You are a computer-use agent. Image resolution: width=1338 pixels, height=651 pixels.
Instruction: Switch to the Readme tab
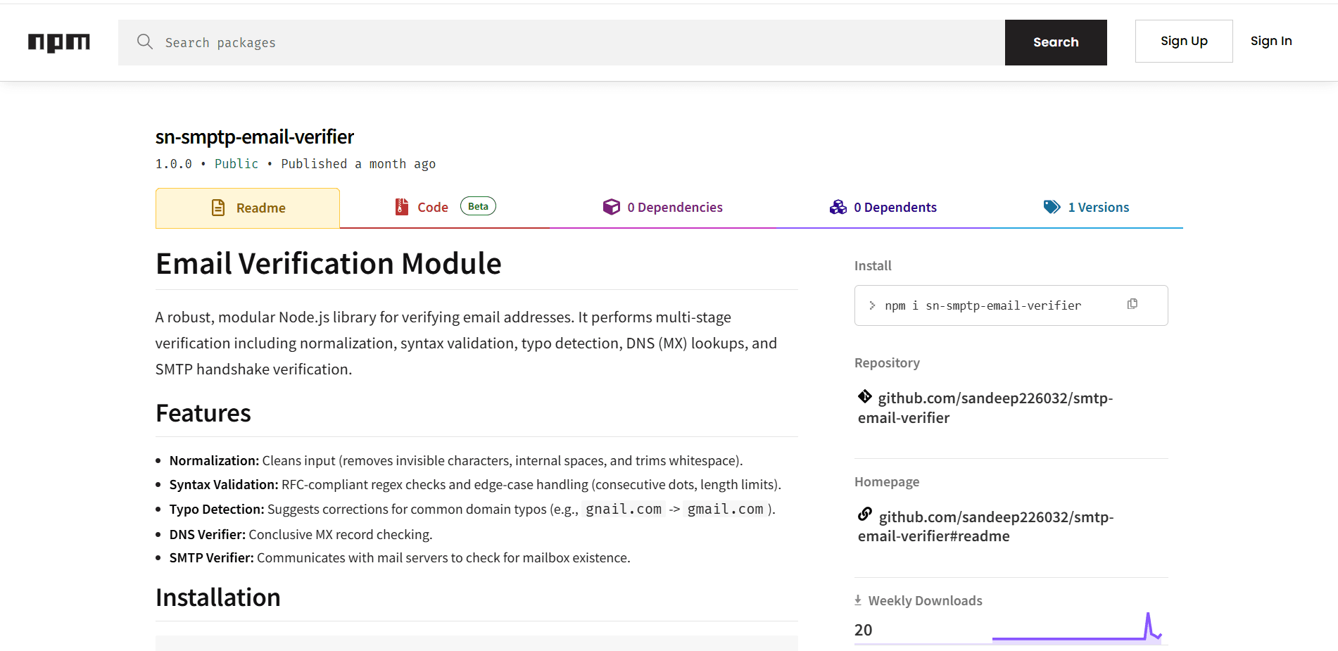click(x=248, y=208)
